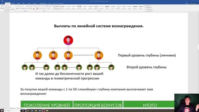Click the 'Tell me what to do' box
This screenshot has width=199, height=112.
pyautogui.click(x=58, y=3)
